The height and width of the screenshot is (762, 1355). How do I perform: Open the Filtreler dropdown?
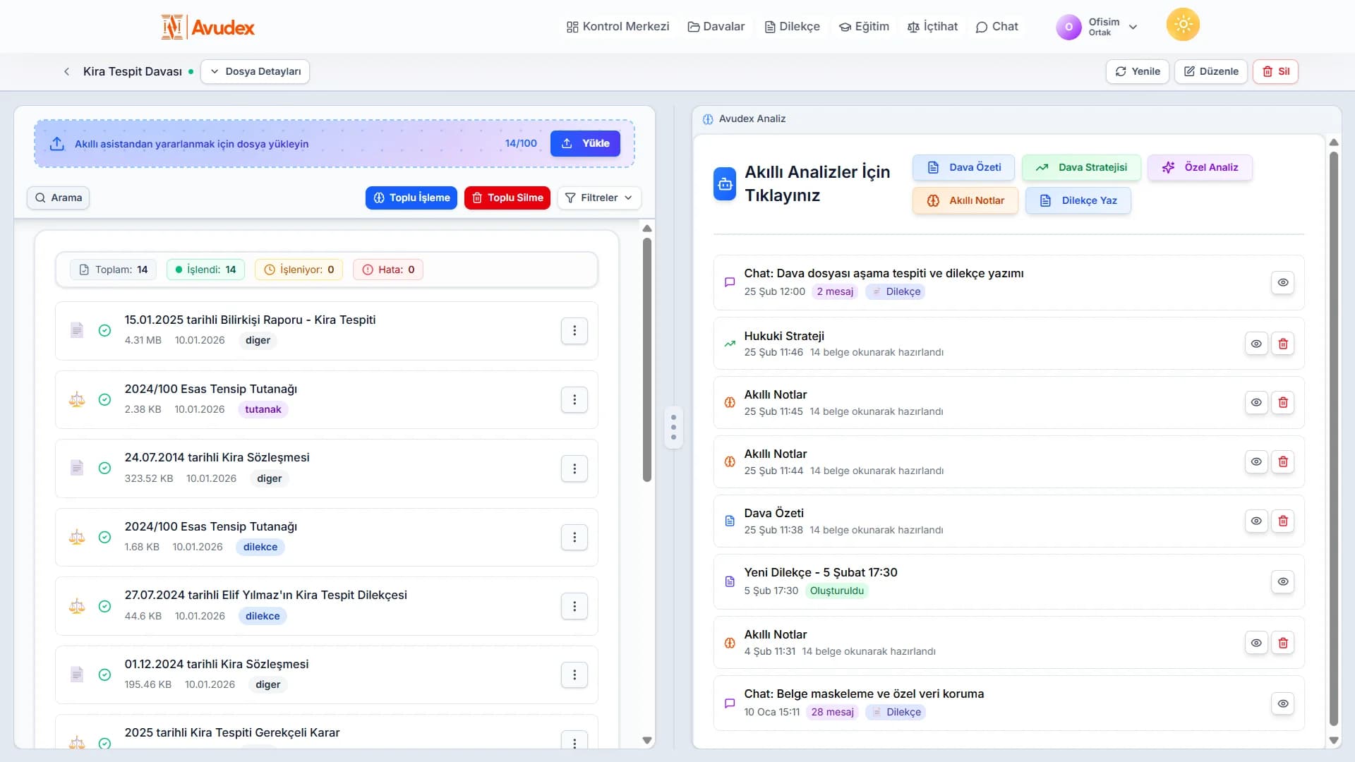(599, 198)
